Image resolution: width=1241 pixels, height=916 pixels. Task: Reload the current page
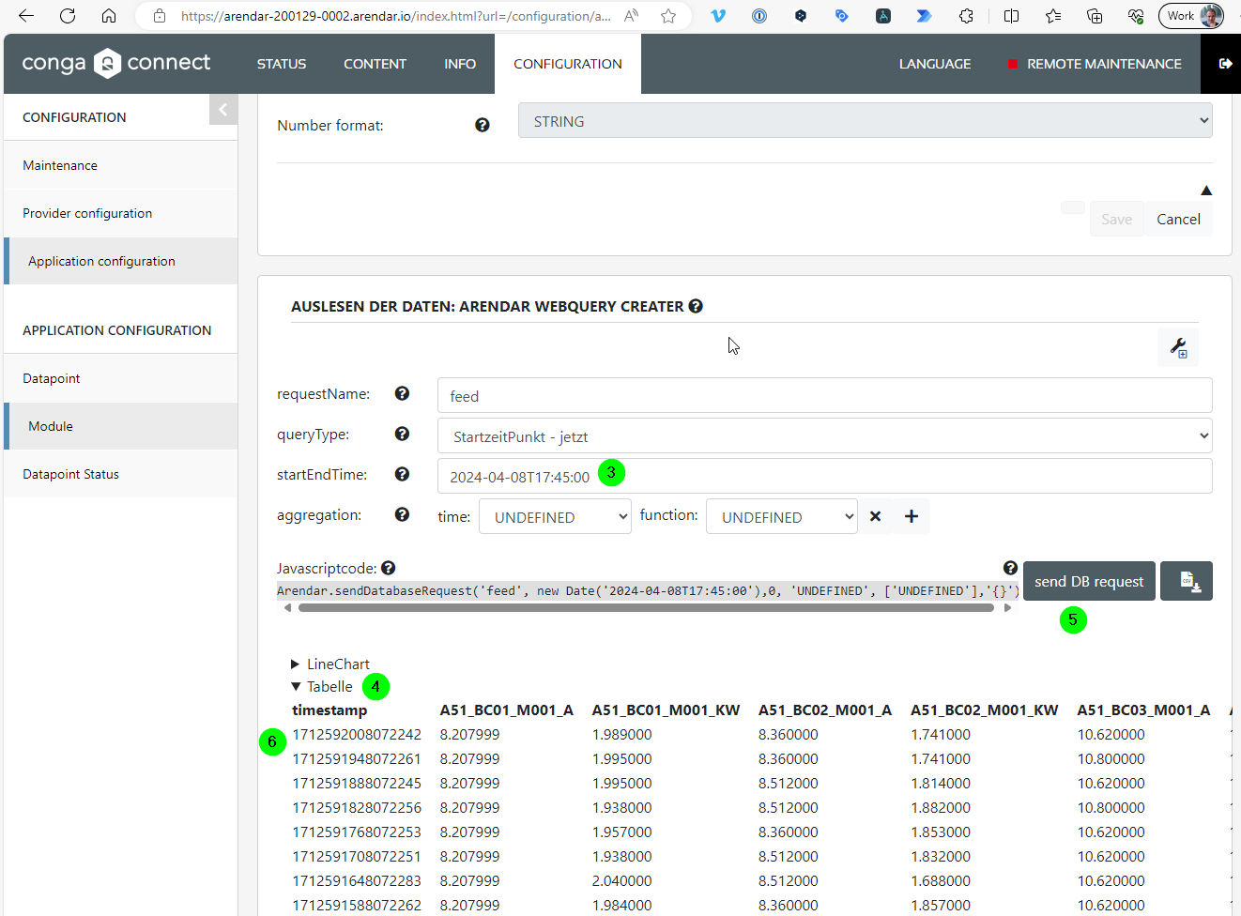(68, 16)
